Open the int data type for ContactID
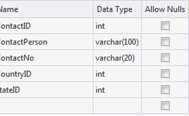The image size is (189, 116). 117,26
